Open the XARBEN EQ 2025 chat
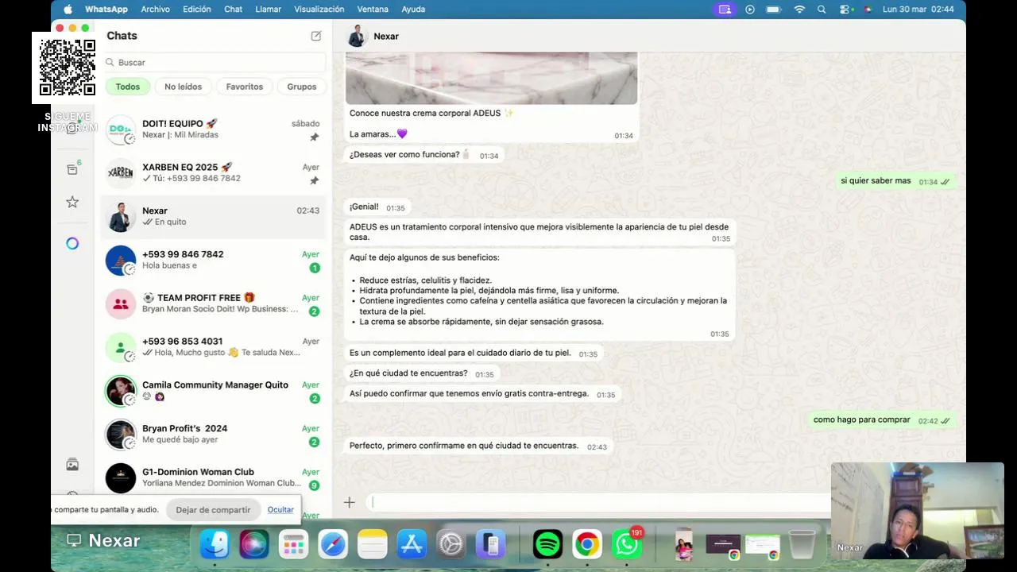 point(213,173)
